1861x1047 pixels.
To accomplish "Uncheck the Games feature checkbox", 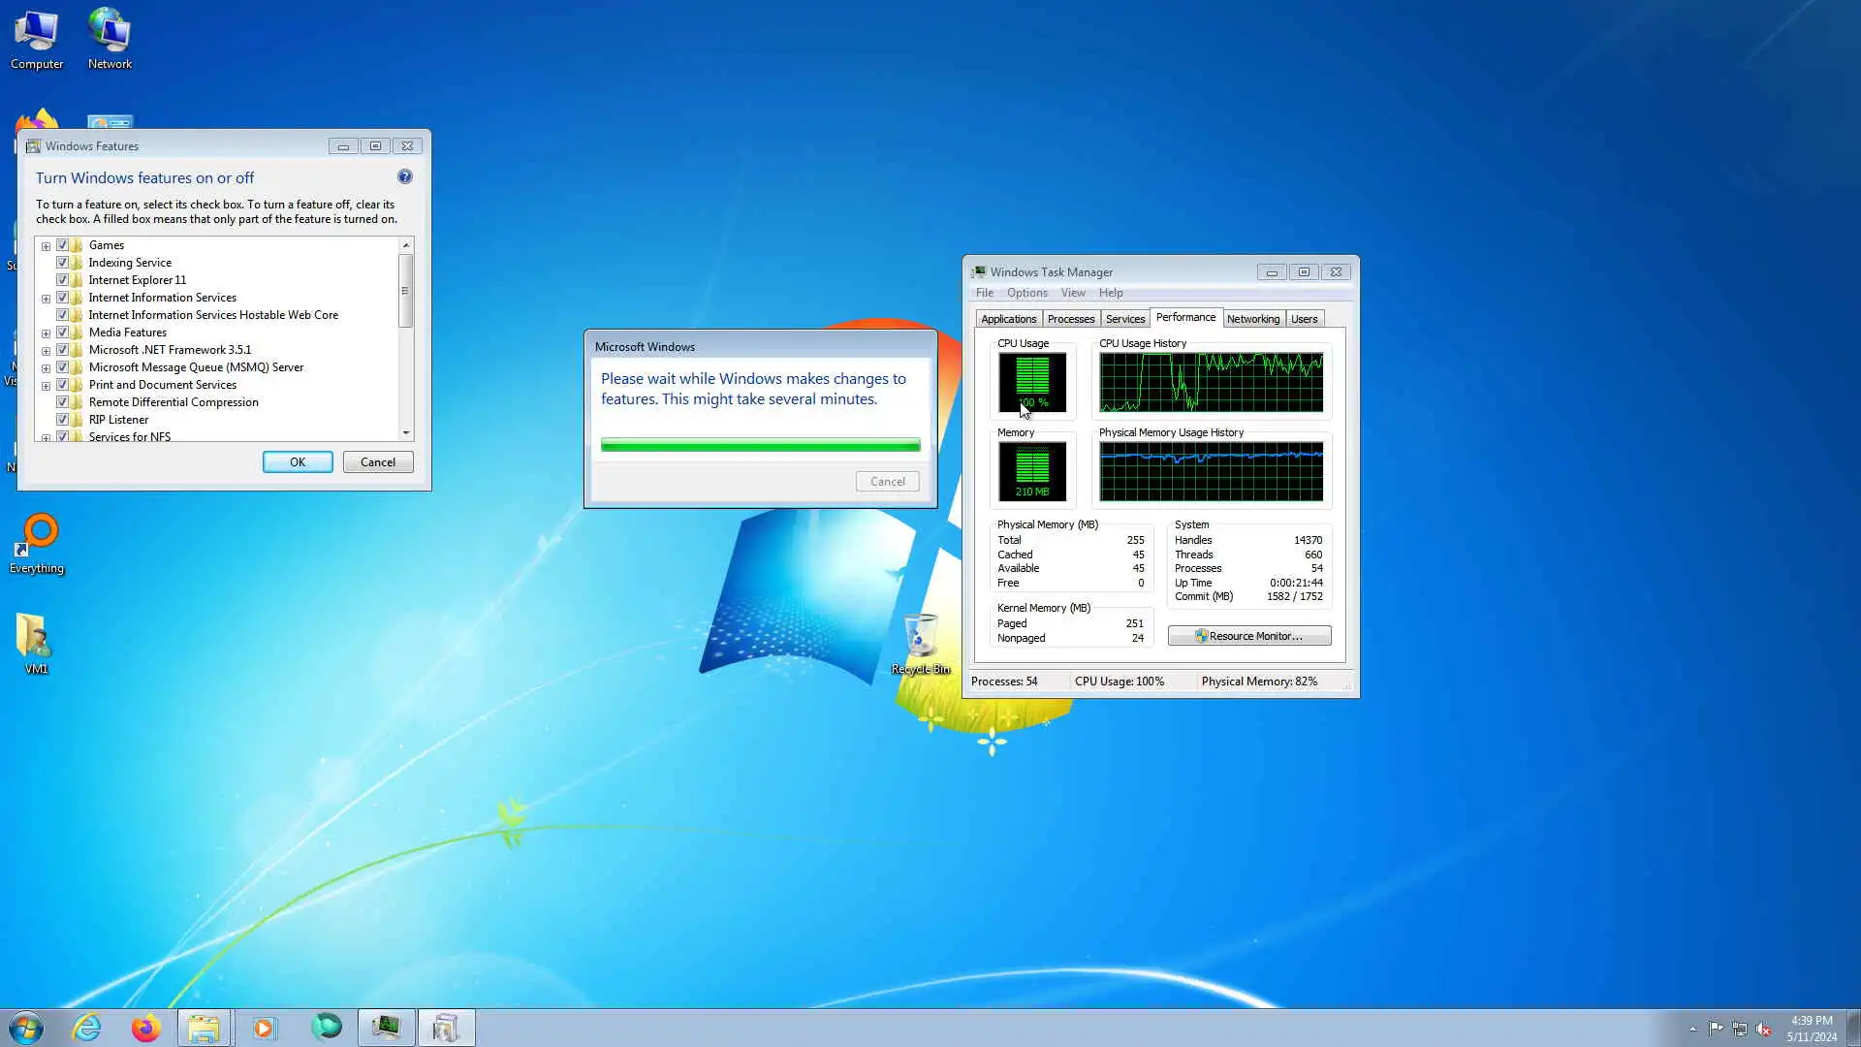I will pos(62,245).
